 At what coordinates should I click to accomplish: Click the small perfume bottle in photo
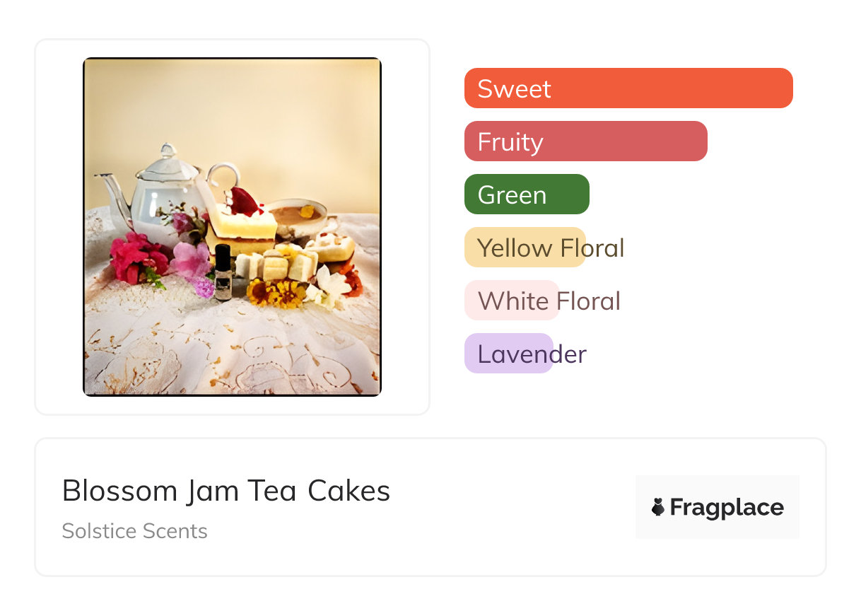tap(223, 272)
